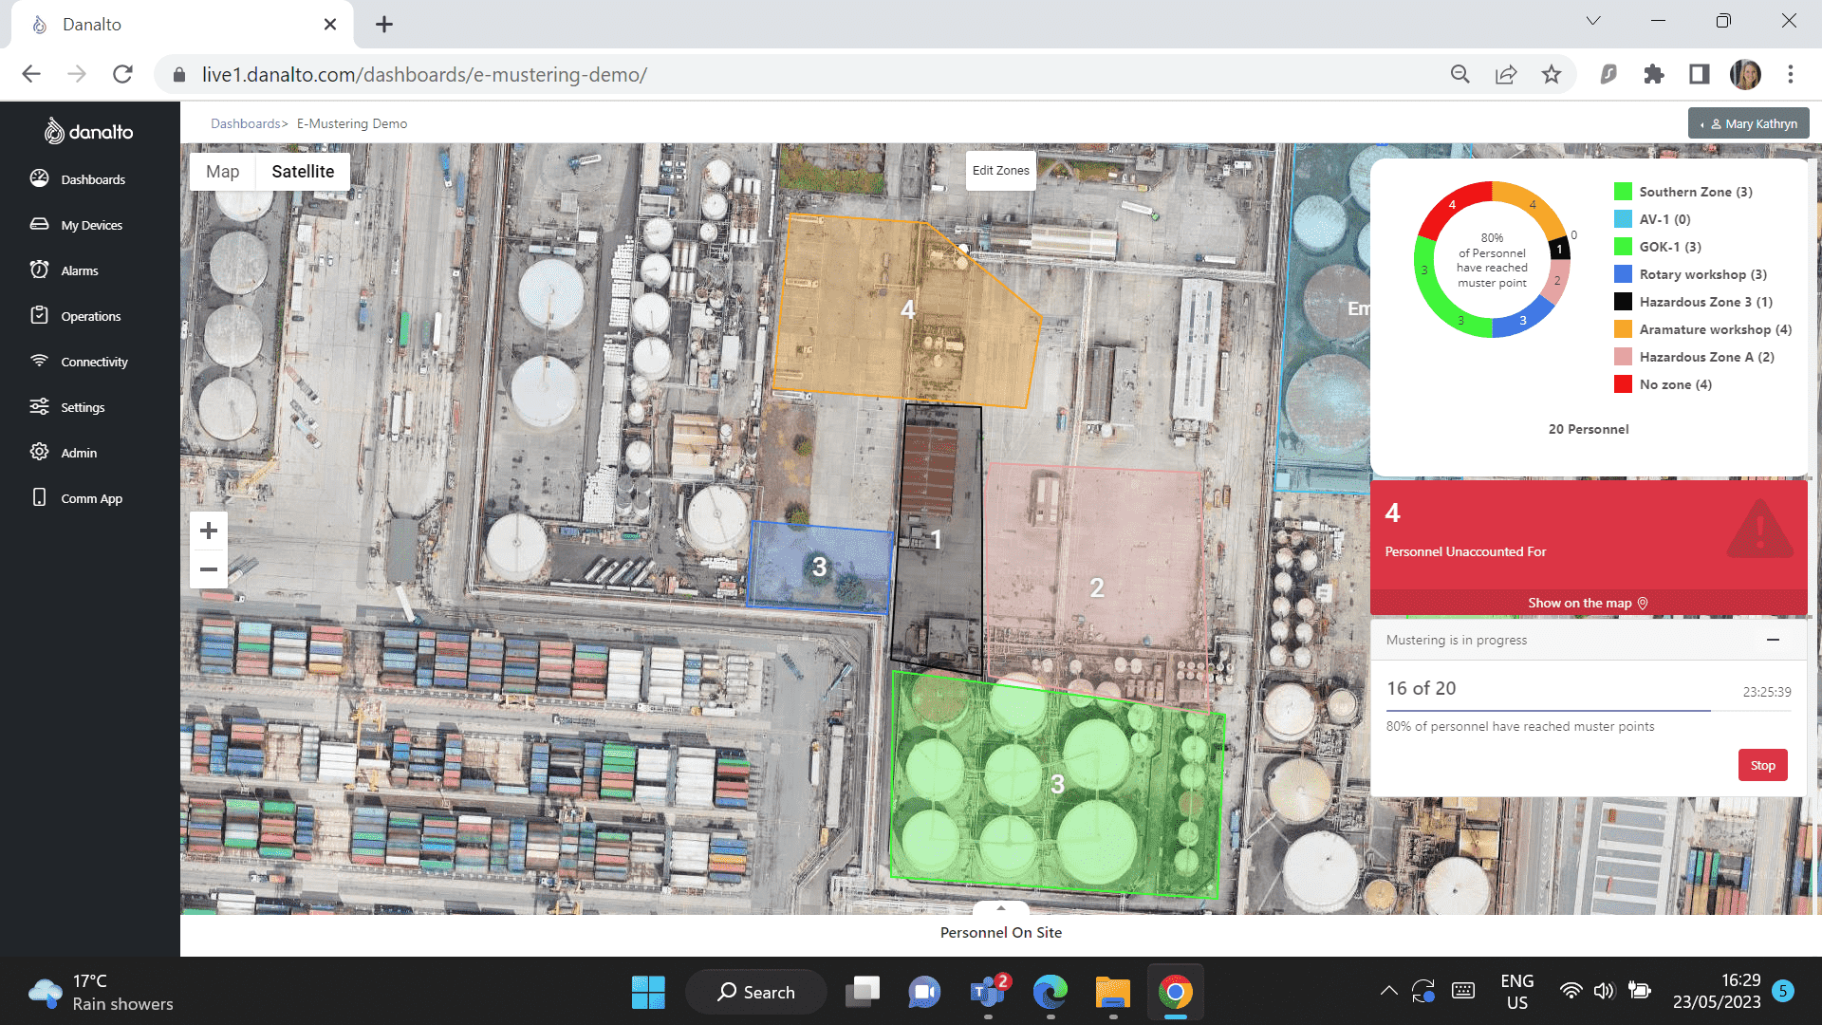This screenshot has width=1822, height=1025.
Task: Click the Dashboards breadcrumb link
Action: (x=245, y=123)
